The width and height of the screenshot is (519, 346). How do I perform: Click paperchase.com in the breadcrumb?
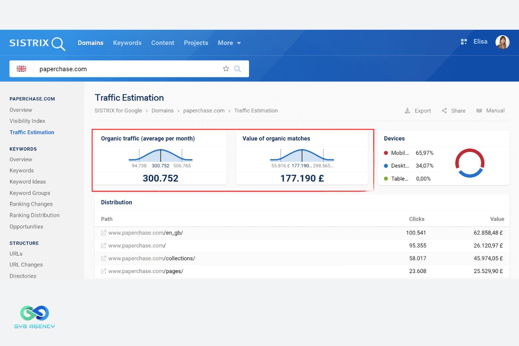point(204,111)
